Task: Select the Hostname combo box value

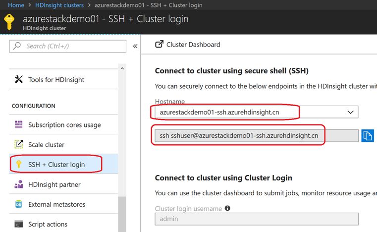Action: [x=257, y=112]
